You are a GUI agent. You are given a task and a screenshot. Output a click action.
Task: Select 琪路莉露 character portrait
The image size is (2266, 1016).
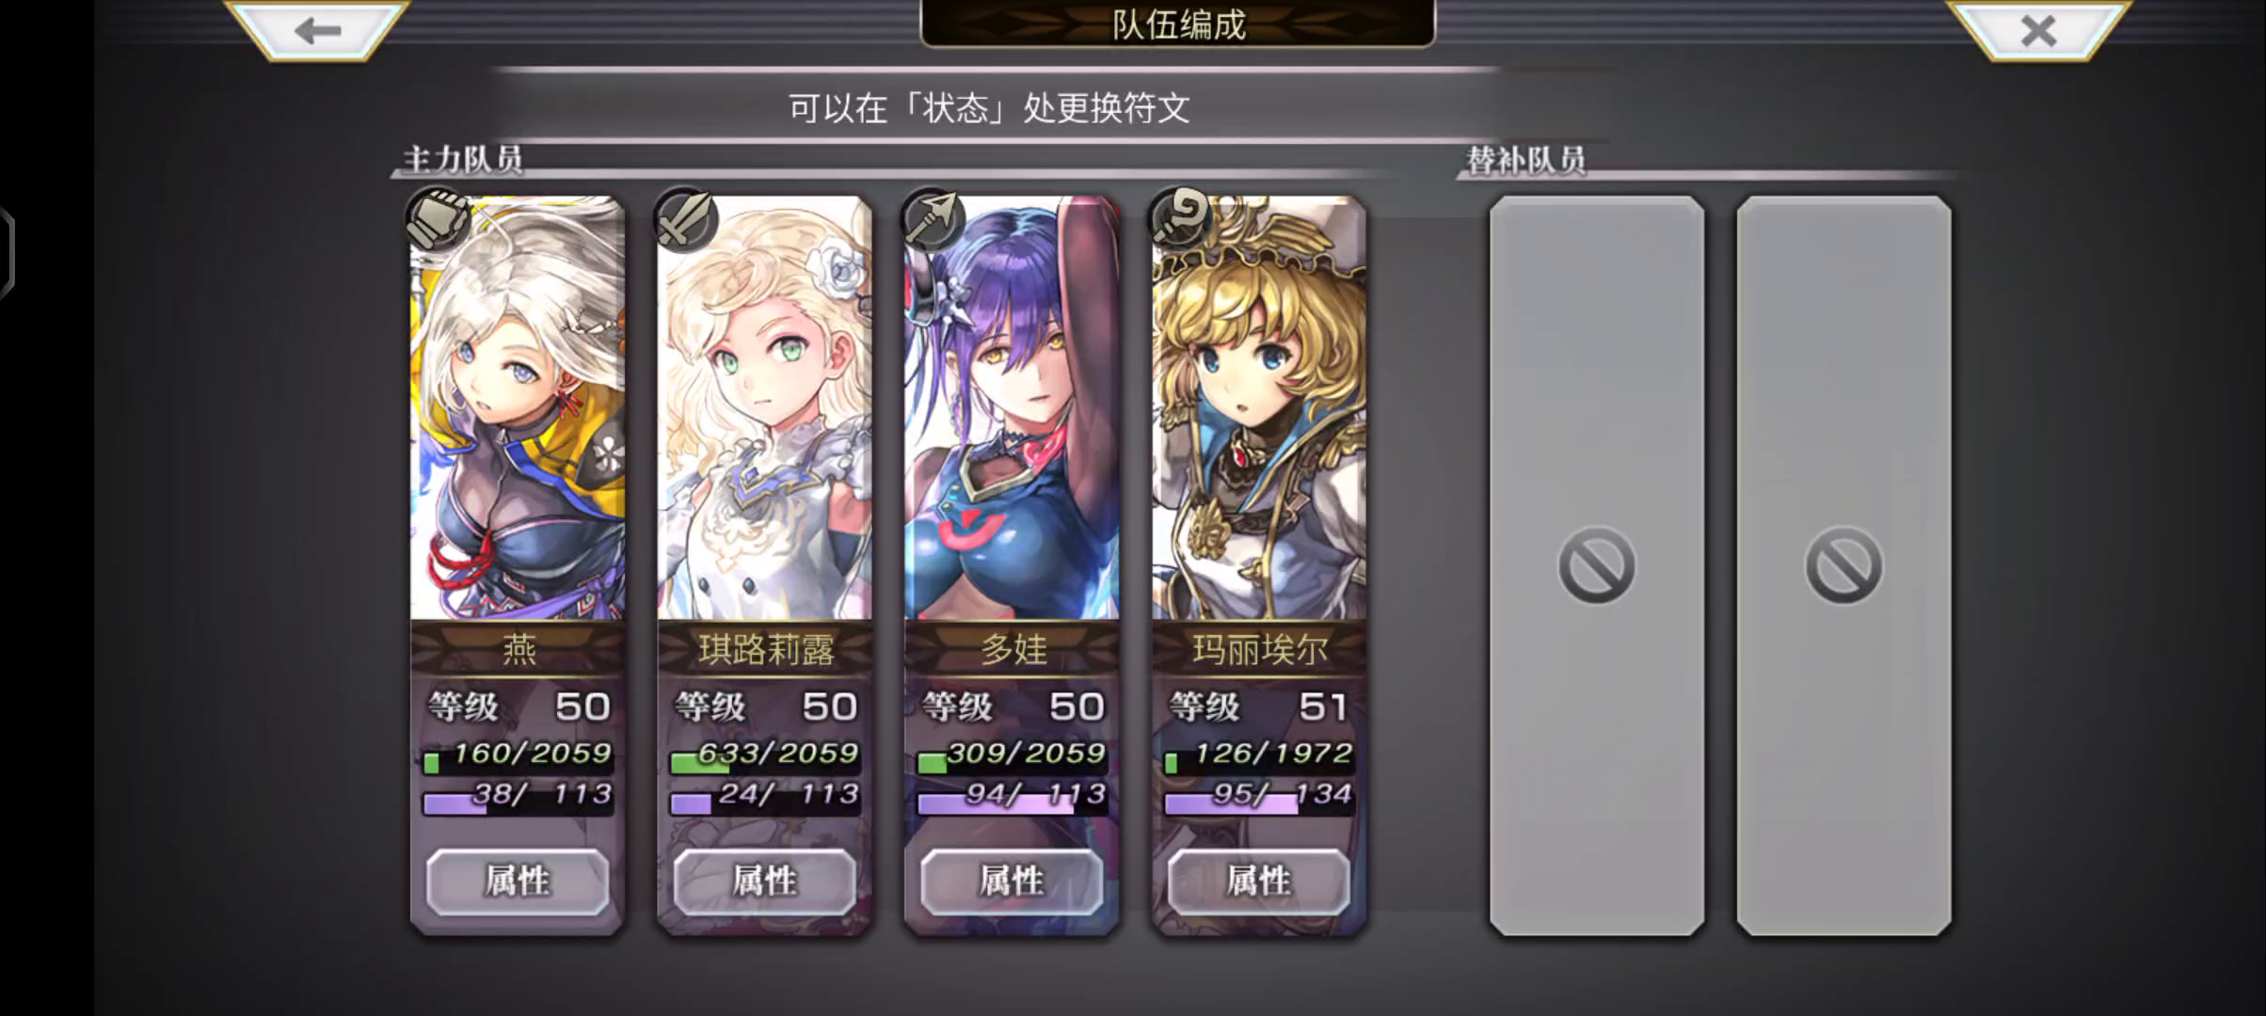click(x=765, y=407)
